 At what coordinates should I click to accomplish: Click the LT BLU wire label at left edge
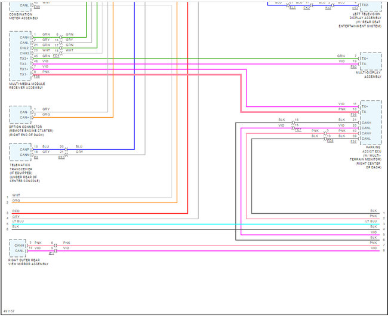pyautogui.click(x=18, y=221)
